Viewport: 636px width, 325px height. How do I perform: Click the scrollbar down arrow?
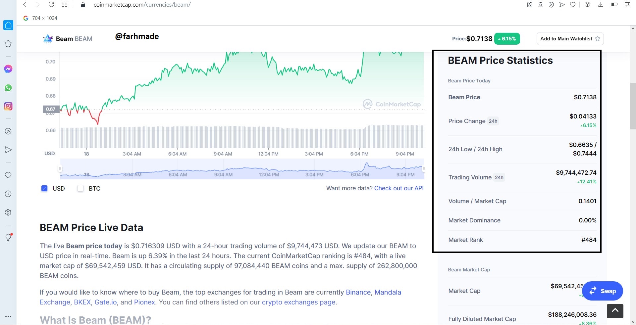[x=633, y=322]
